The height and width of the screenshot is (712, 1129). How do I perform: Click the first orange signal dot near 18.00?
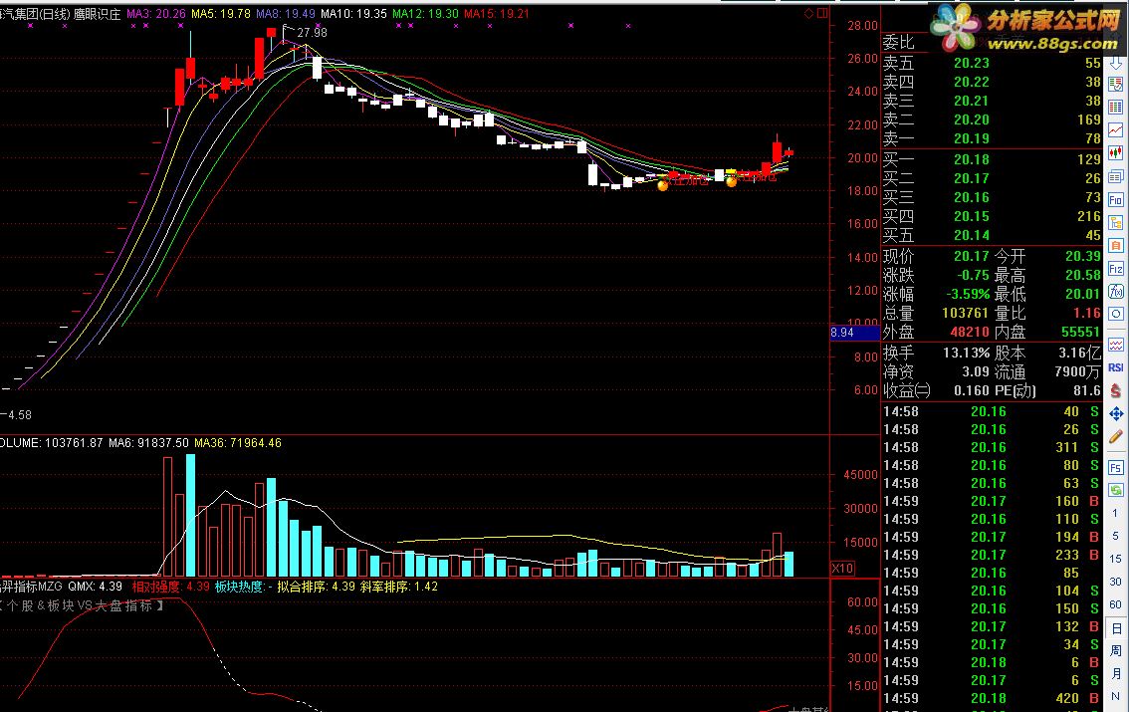pos(662,185)
